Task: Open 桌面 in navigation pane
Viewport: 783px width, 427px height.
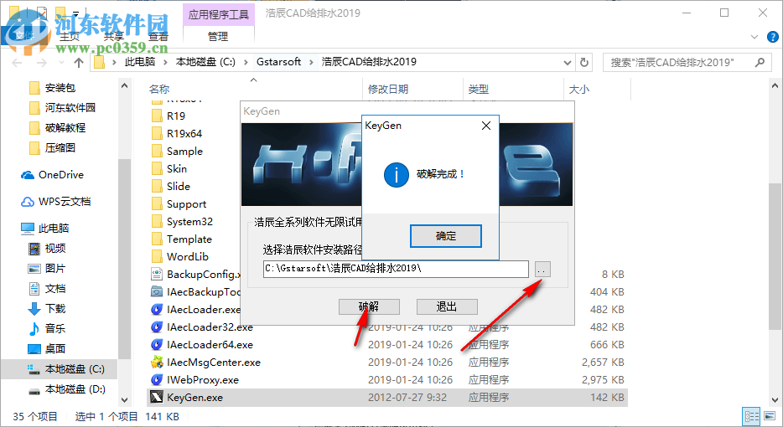Action: [x=55, y=348]
